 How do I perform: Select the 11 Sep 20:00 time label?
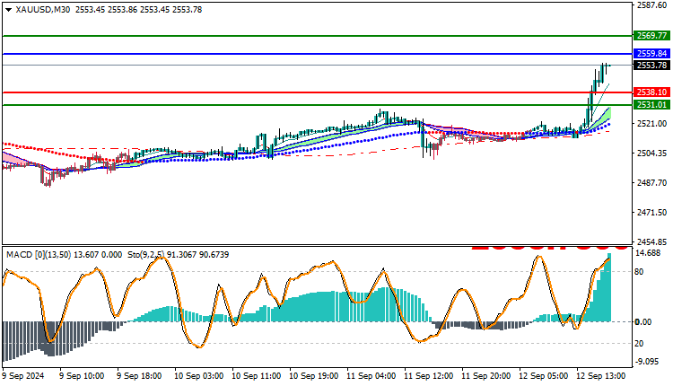(x=485, y=376)
